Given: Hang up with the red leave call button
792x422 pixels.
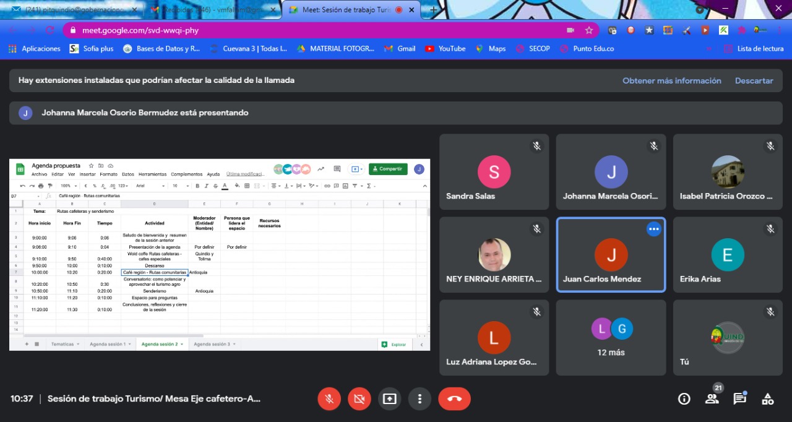Looking at the screenshot, I should point(455,399).
